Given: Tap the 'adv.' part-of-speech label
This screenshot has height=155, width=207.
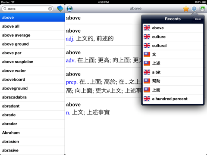Looking at the screenshot, I should pos(71,60).
